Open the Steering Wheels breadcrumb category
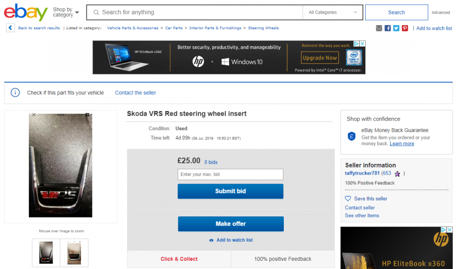Image resolution: width=457 pixels, height=269 pixels. pyautogui.click(x=264, y=28)
